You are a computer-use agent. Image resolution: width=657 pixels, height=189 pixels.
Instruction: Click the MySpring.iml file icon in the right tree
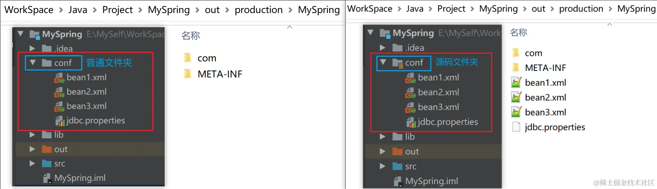(399, 181)
